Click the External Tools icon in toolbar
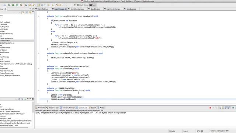Viewport: 236px width, 133px height. point(21,5)
